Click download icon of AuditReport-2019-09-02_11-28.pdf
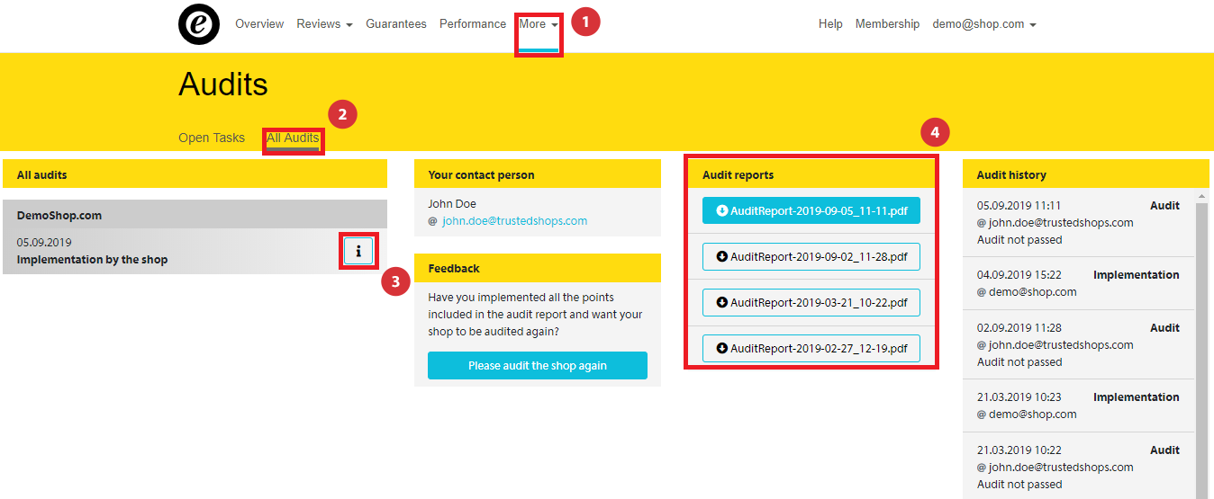The height and width of the screenshot is (499, 1214). (x=722, y=256)
